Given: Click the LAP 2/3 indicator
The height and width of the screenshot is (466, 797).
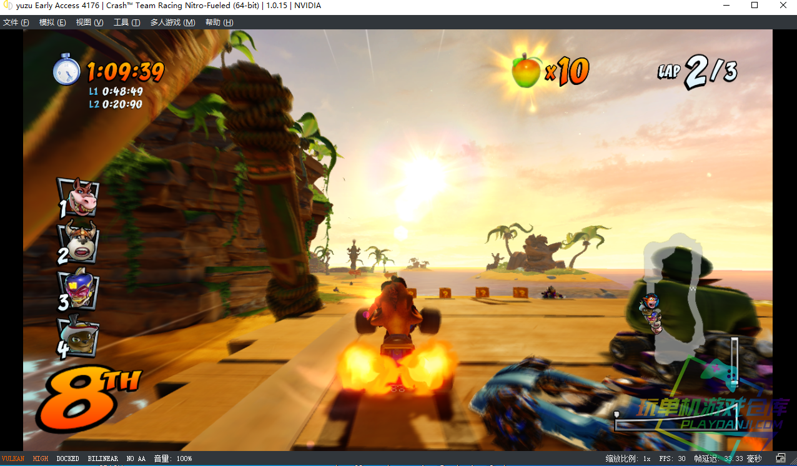Looking at the screenshot, I should point(698,72).
